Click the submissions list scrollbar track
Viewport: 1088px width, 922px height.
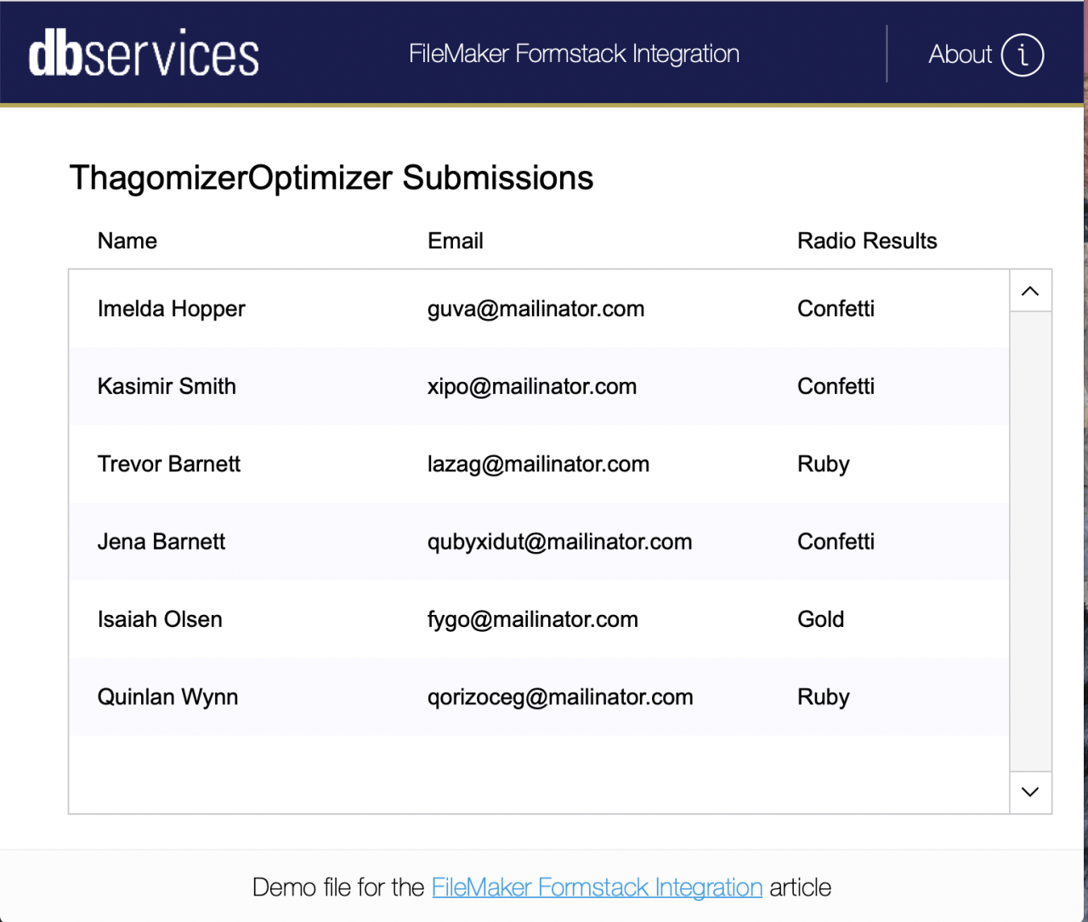tap(1030, 541)
